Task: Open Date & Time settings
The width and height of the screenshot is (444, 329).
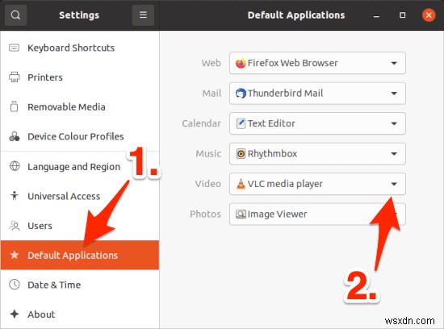Action: (80, 285)
